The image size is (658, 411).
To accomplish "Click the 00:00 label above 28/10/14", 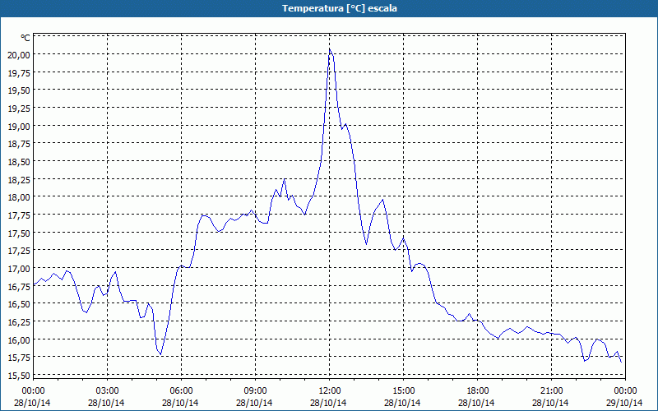I will [x=33, y=390].
